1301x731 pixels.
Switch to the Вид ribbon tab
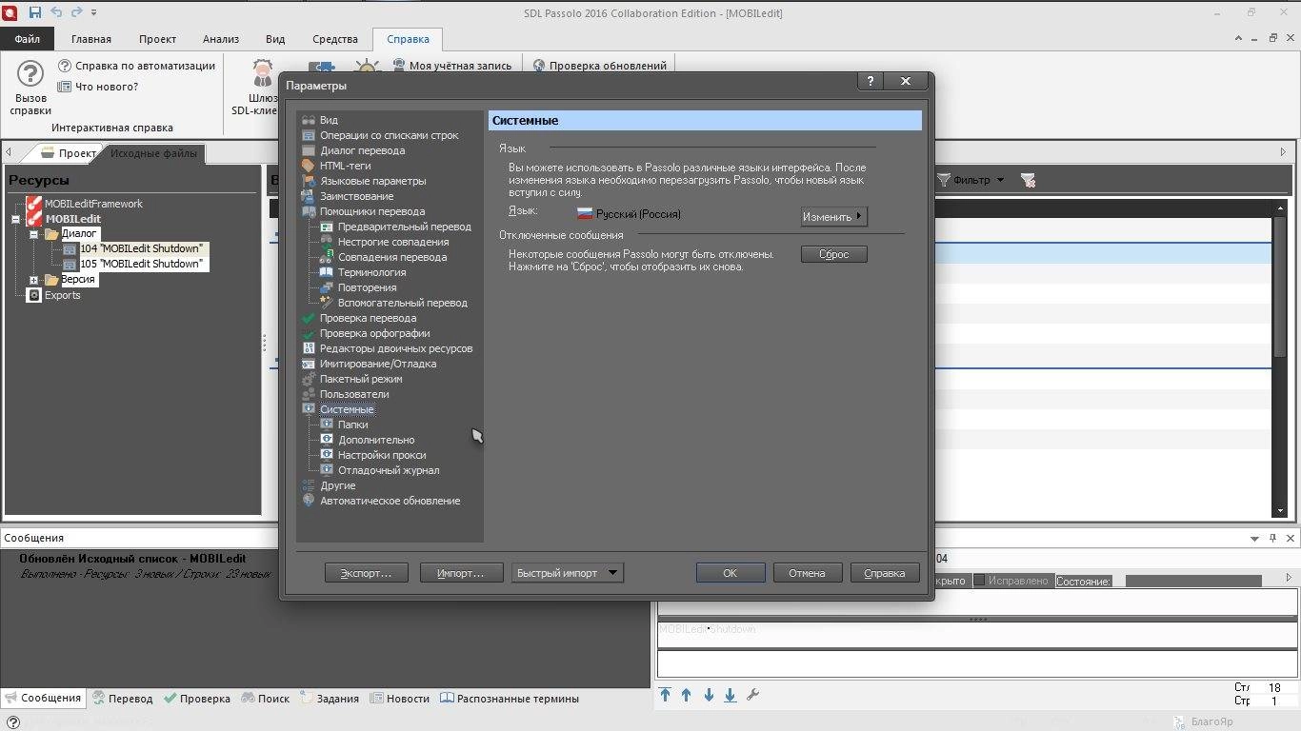(x=275, y=39)
